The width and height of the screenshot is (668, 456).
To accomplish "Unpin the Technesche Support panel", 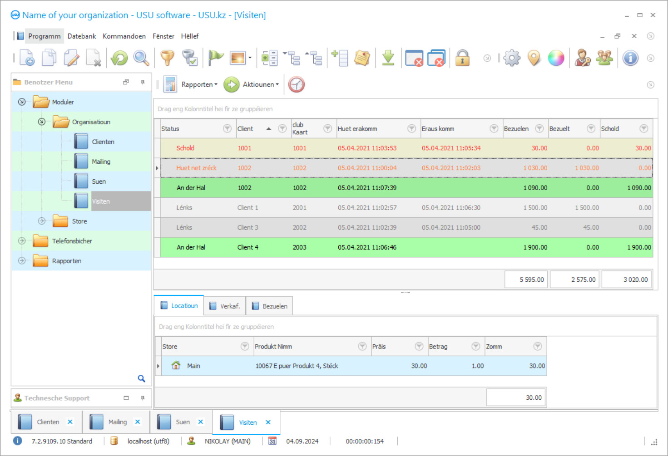I will pos(143,398).
